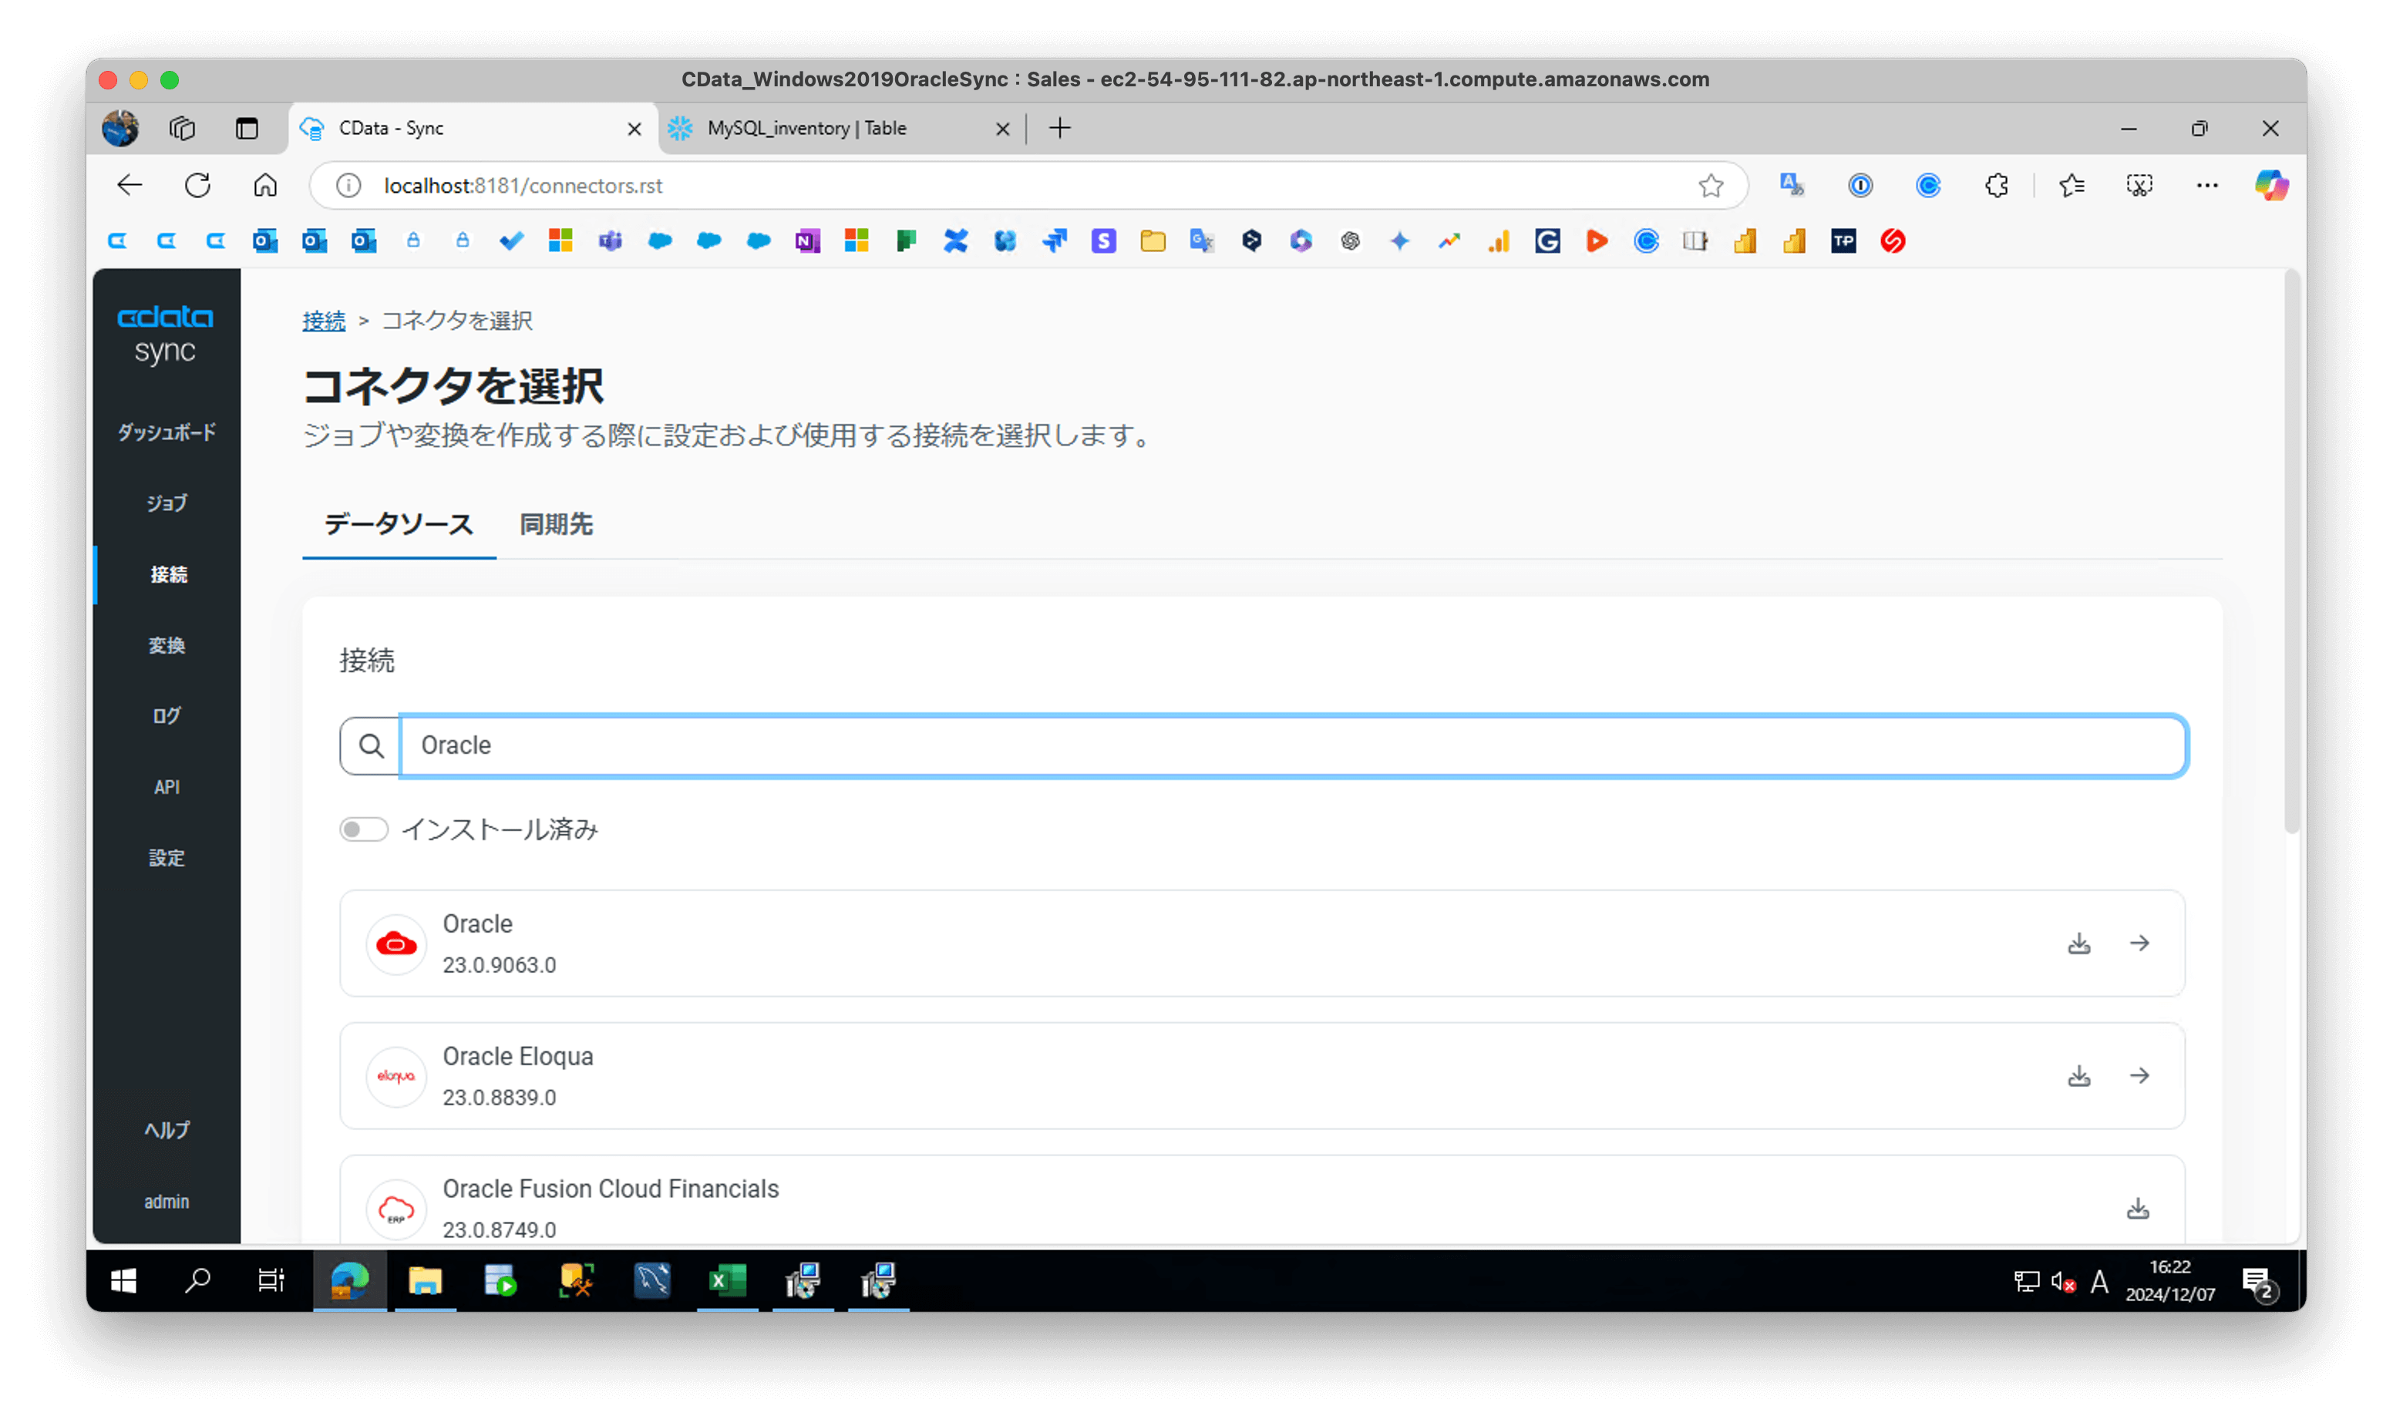Screen dimensions: 2393x1426
Task: Open browser settings and more menu
Action: point(2207,186)
